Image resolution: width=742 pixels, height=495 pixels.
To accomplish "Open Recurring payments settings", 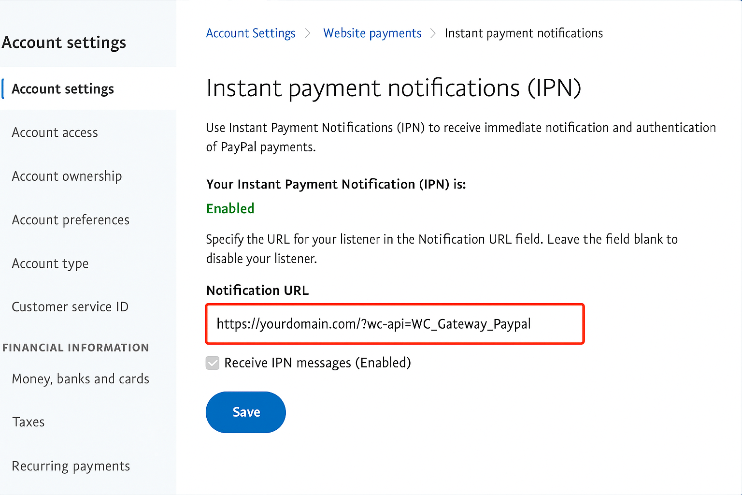I will 71,466.
